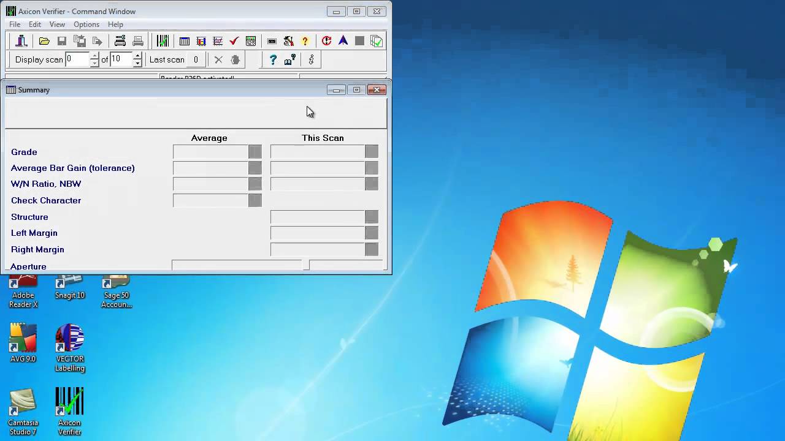
Task: Click the stacked pages with green check icon
Action: pyautogui.click(x=377, y=41)
